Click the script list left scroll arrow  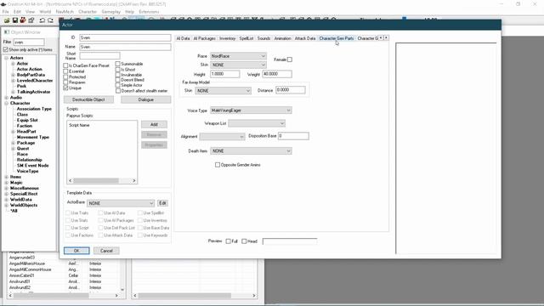coord(71,181)
